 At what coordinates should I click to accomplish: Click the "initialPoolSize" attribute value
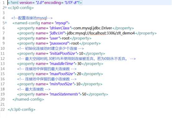pyautogui.click(x=63, y=54)
